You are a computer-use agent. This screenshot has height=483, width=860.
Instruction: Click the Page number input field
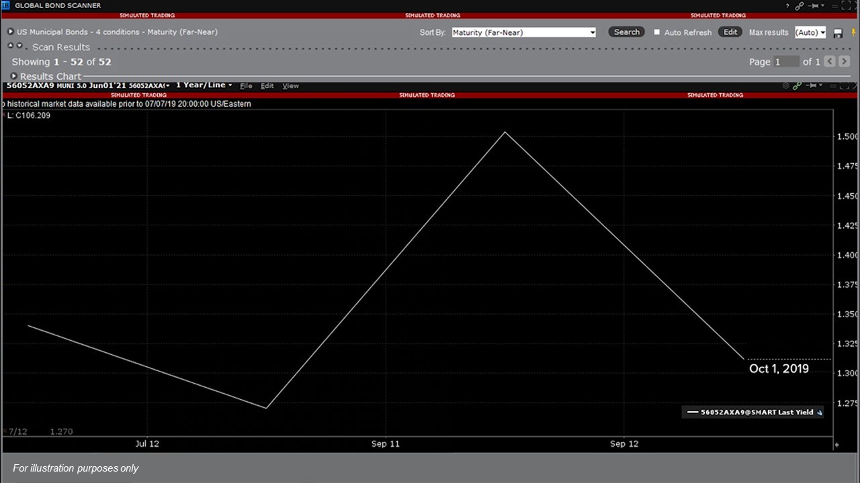[785, 62]
